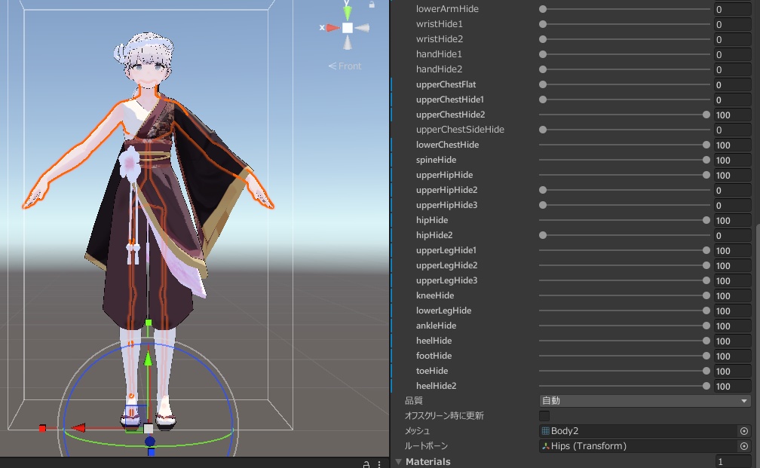Click the heelHide2 label
760x468 pixels.
point(437,386)
